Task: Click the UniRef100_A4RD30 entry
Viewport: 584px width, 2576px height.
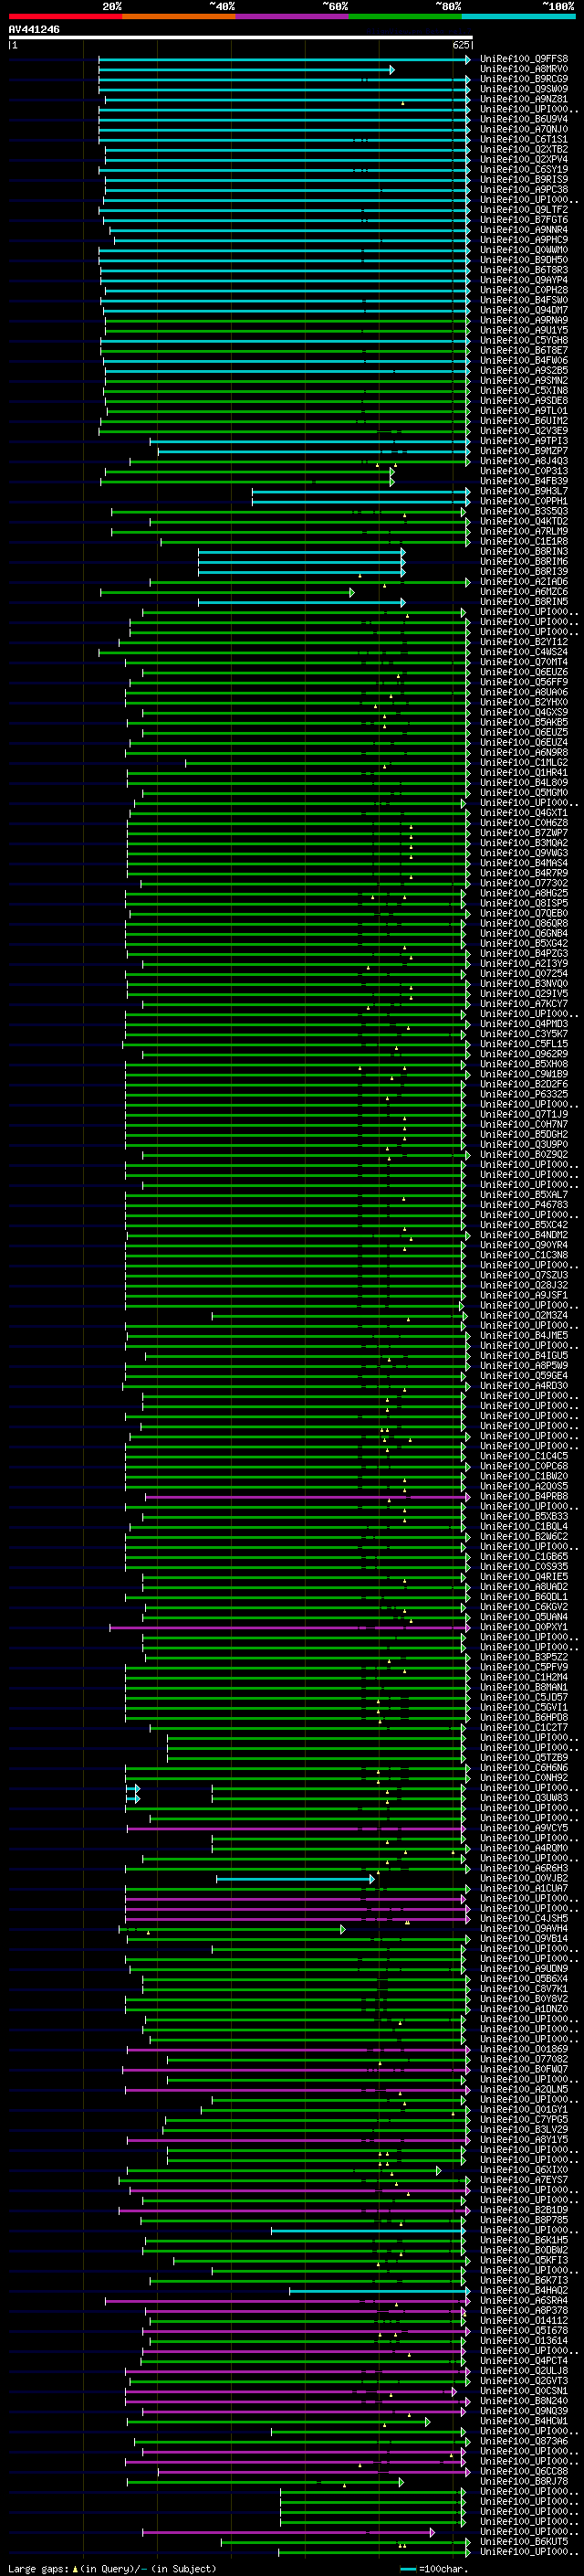Action: (x=524, y=1386)
